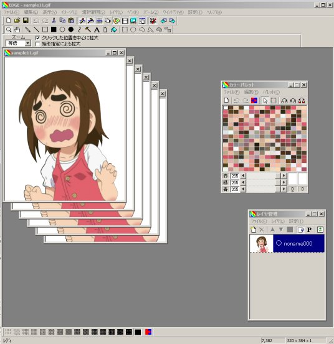Open the Zoom menu in main menu bar
The height and width of the screenshot is (344, 334).
[x=151, y=12]
